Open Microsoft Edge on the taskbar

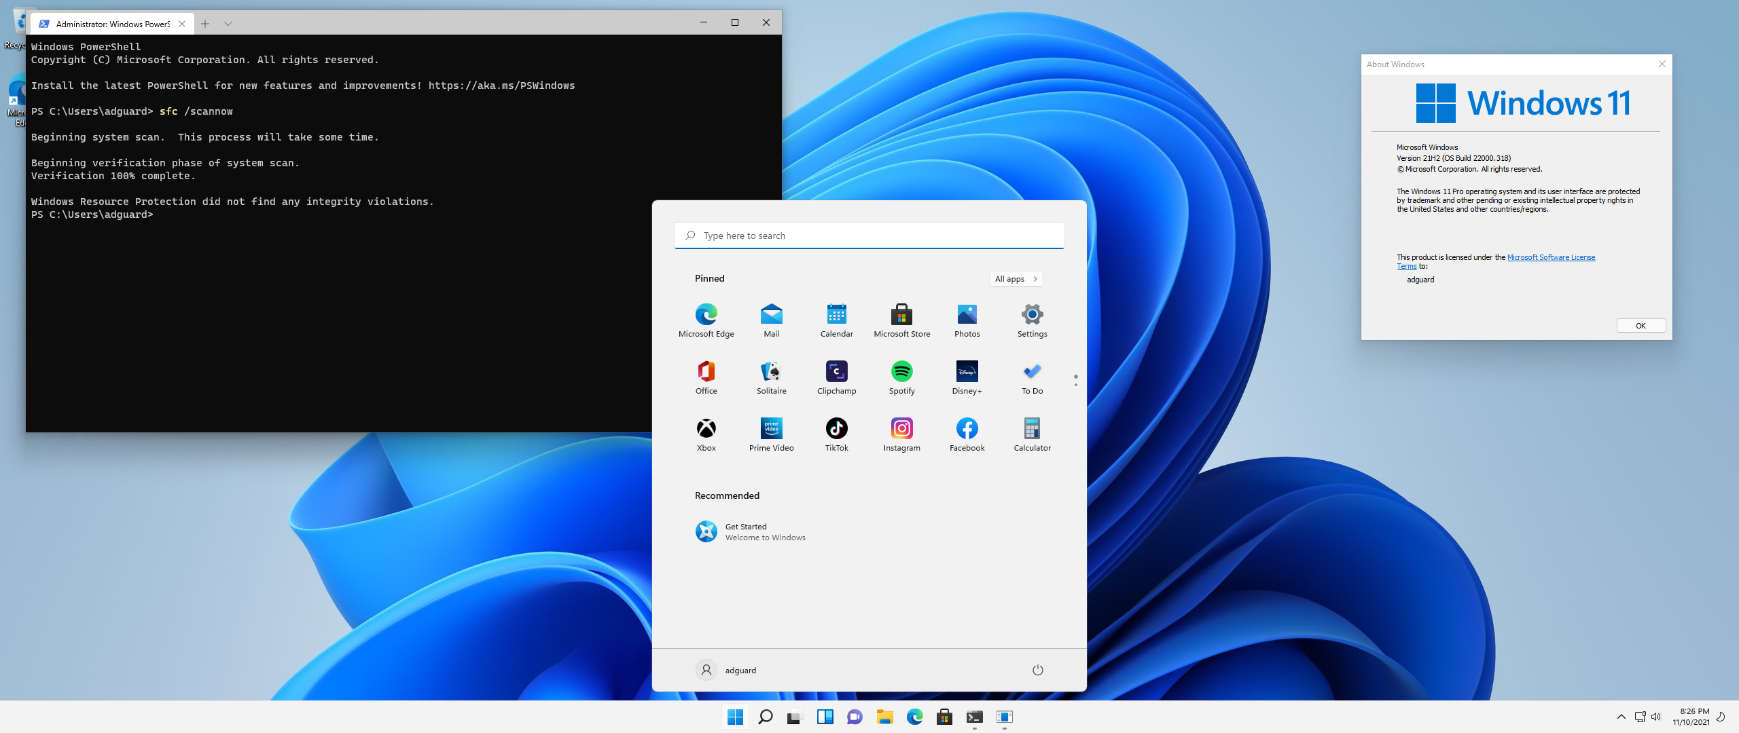[x=914, y=717]
